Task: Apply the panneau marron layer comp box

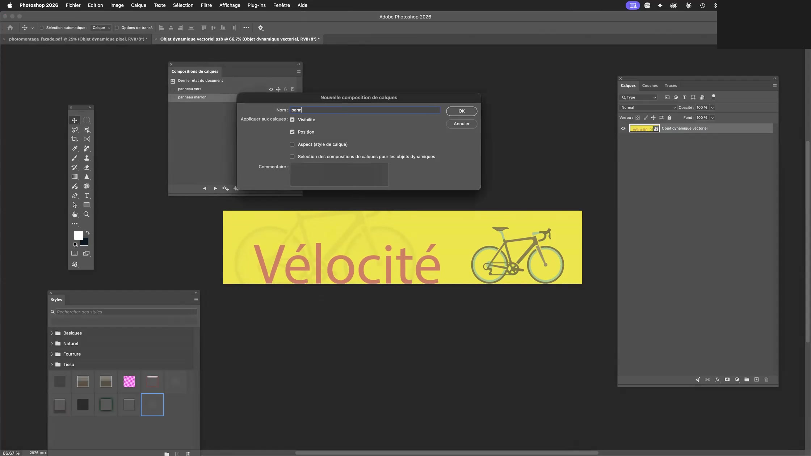Action: (173, 97)
